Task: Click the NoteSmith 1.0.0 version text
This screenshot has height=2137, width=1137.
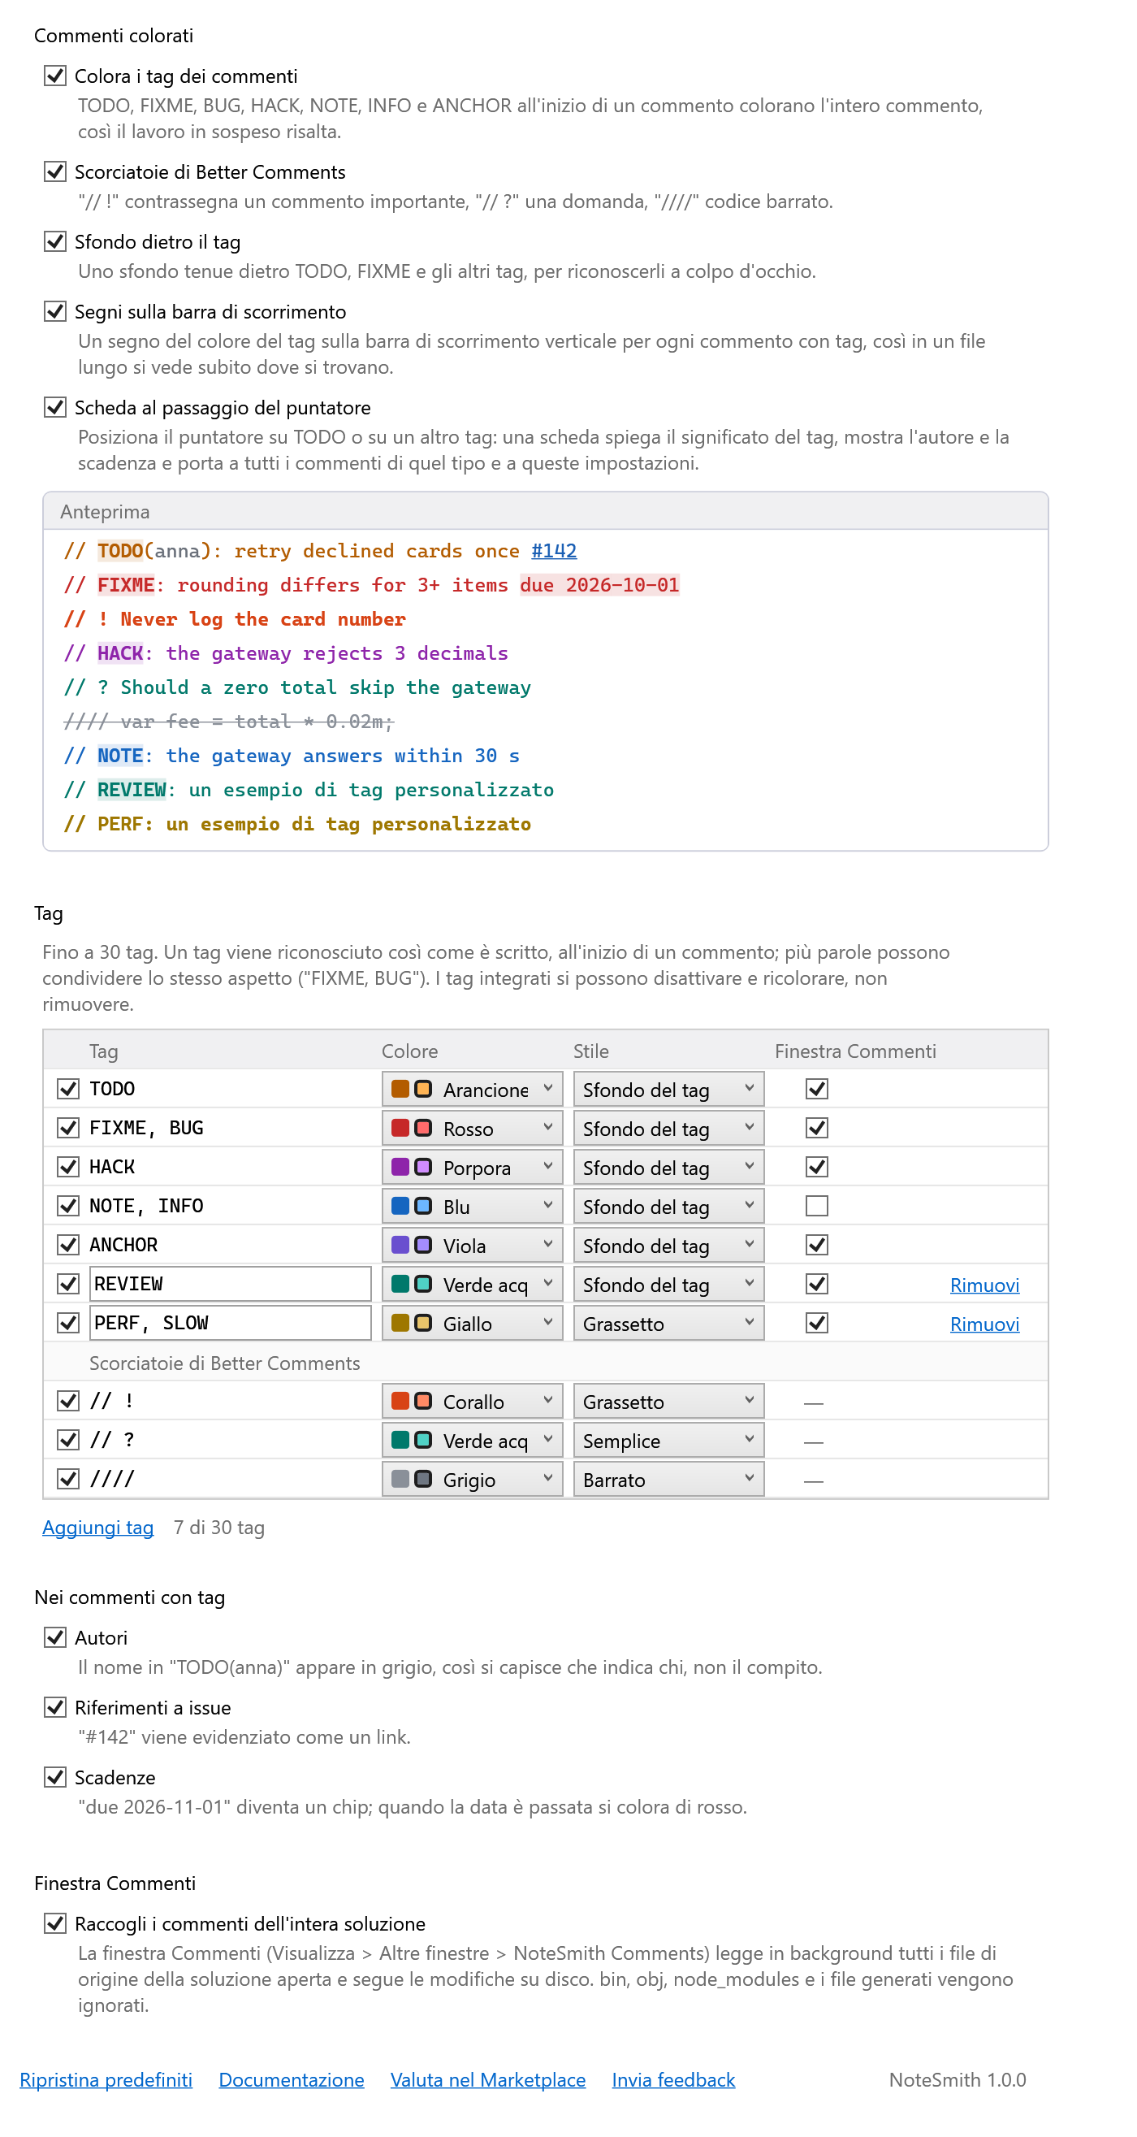Action: (x=957, y=2079)
